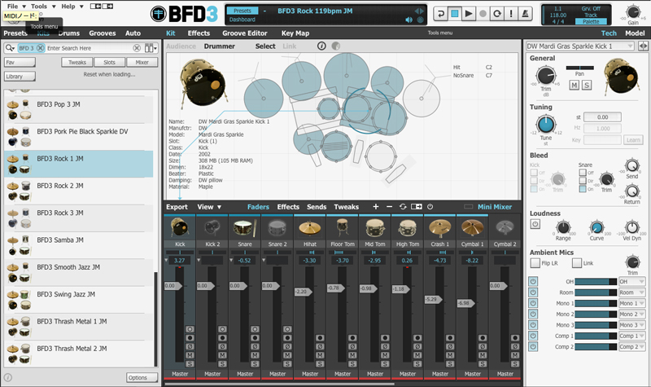
Task: Click the High Tom channel icon
Action: coord(408,228)
